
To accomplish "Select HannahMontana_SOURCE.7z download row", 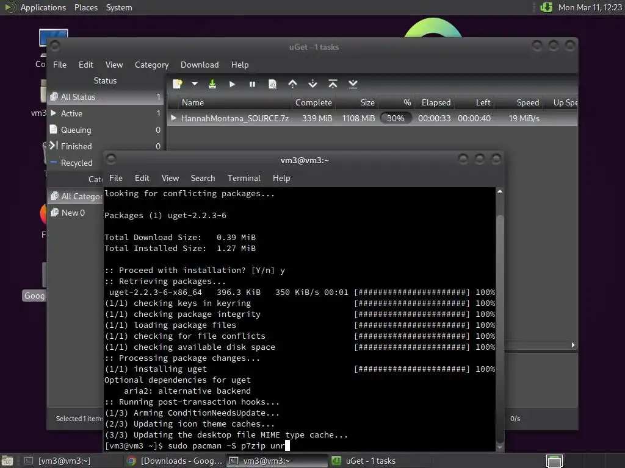I will pyautogui.click(x=372, y=118).
